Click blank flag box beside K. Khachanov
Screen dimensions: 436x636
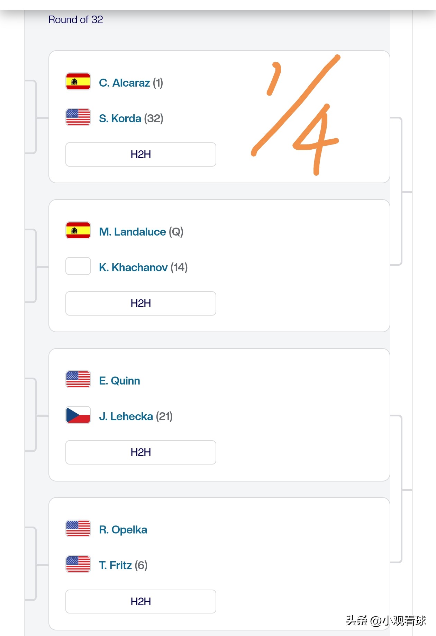click(78, 266)
